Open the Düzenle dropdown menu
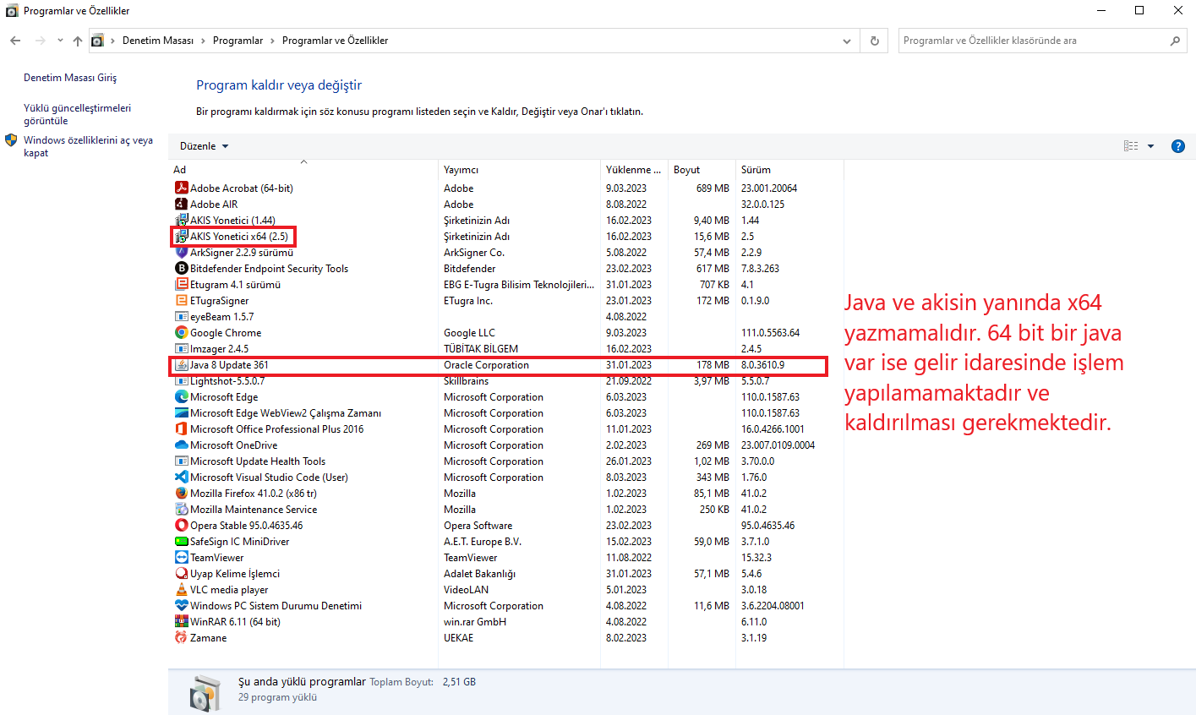Screen dimensions: 1196x715 (204, 146)
